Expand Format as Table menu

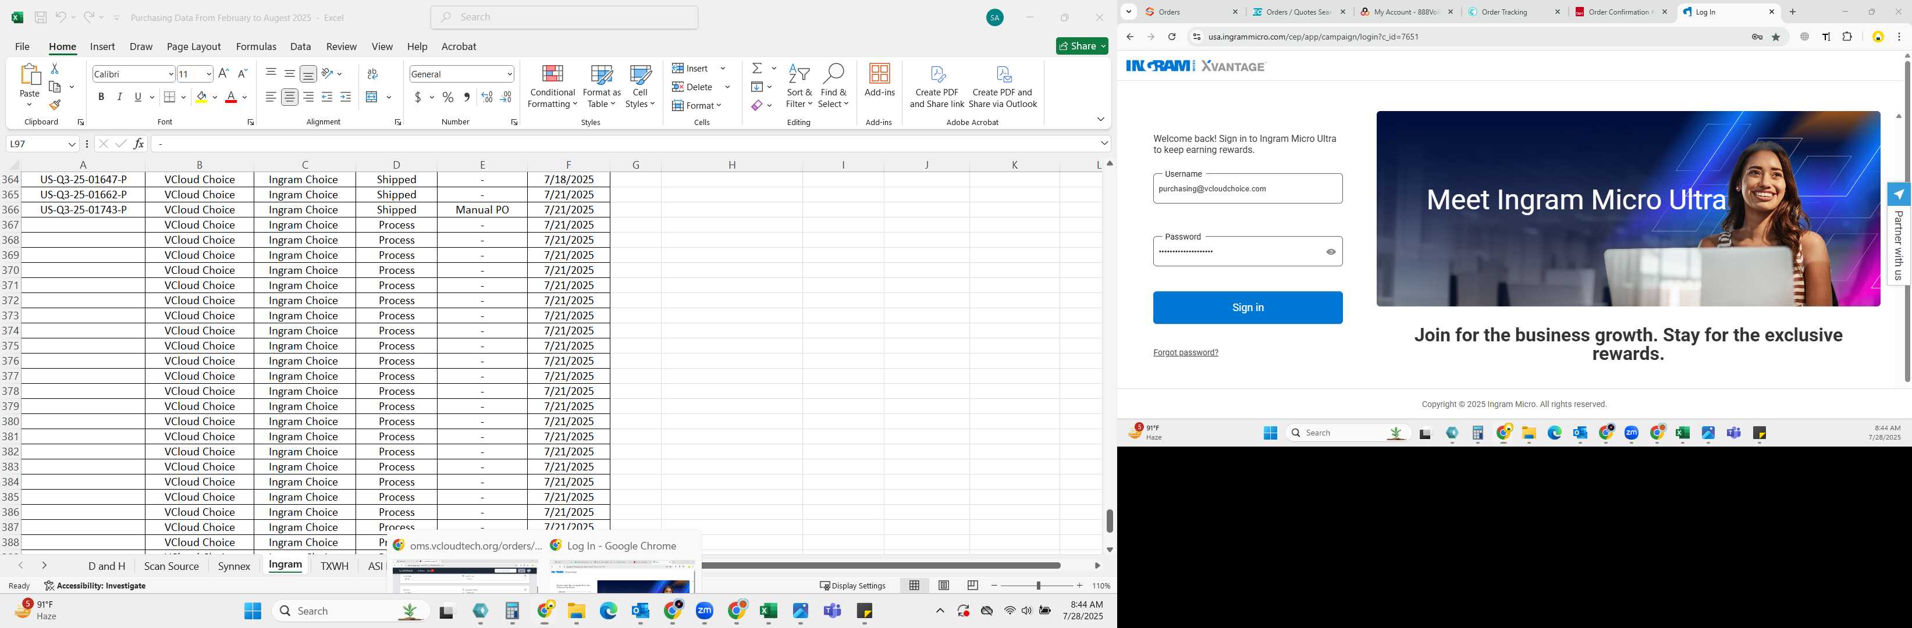[601, 86]
